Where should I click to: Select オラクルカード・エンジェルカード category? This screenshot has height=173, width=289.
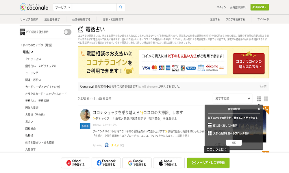coord(46,94)
